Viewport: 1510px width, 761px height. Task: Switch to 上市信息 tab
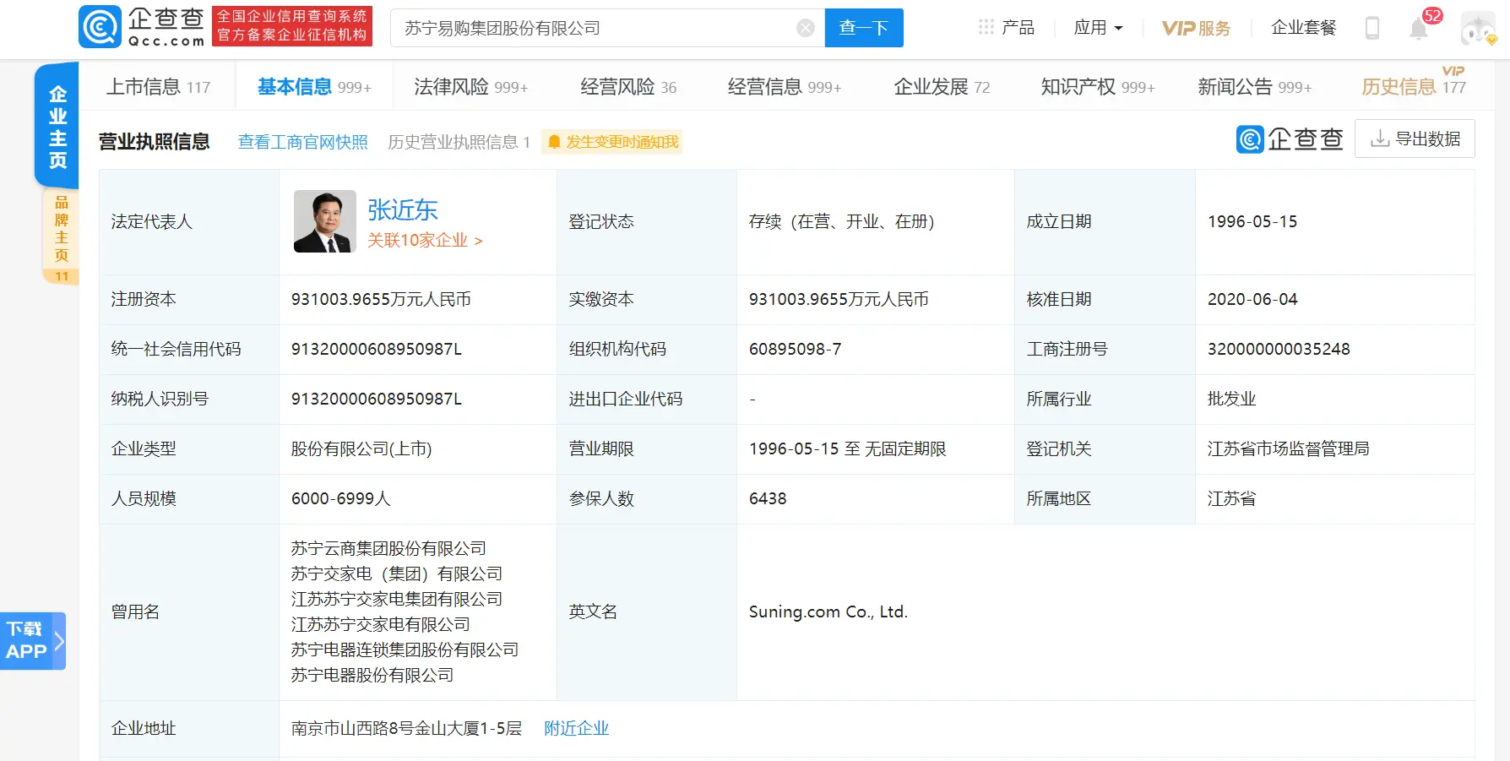[158, 87]
